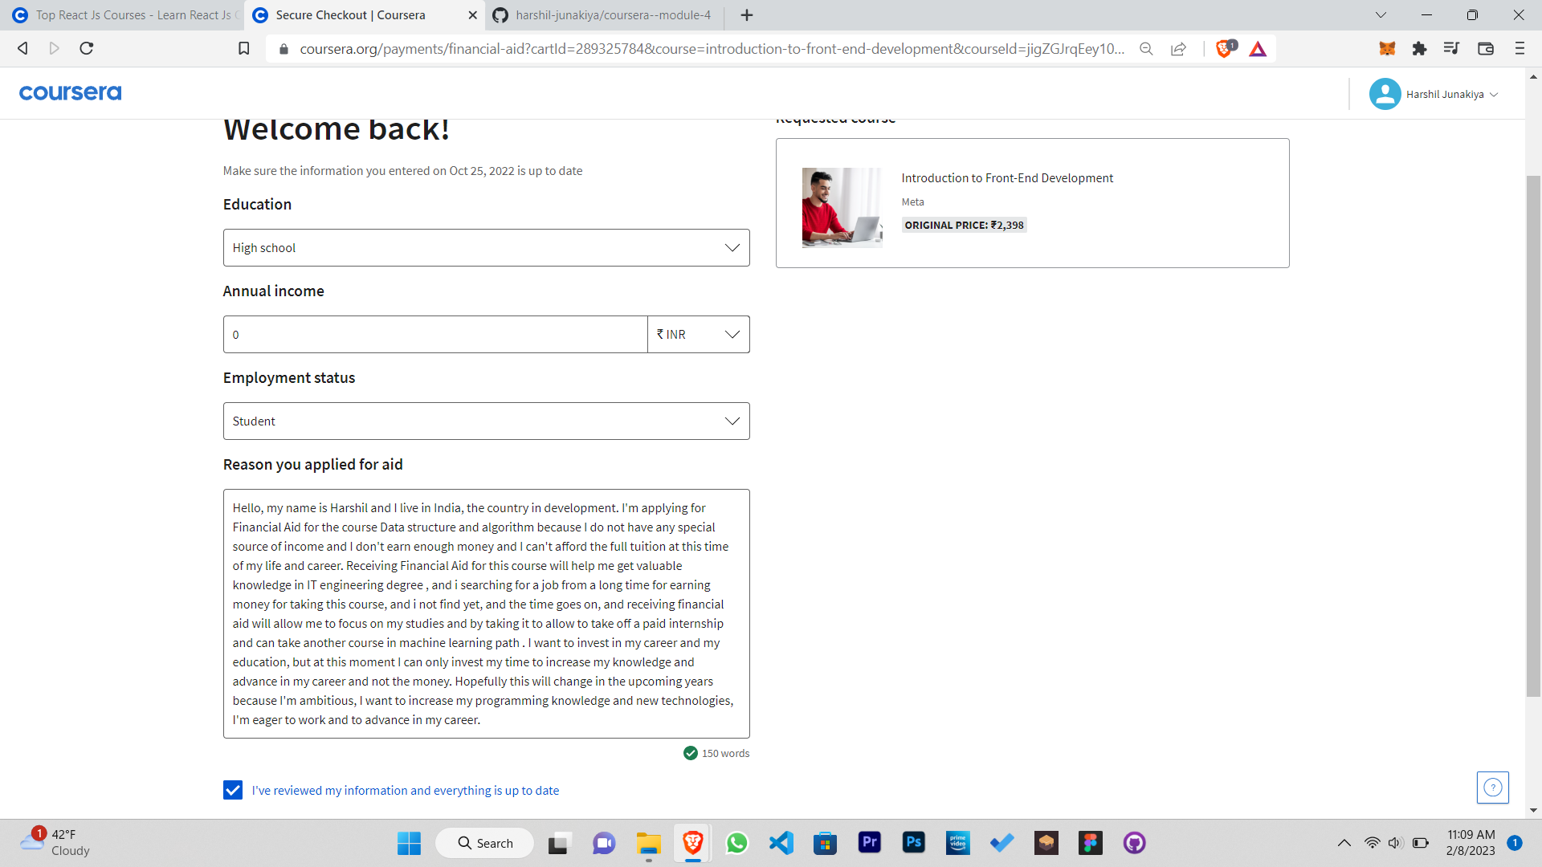Viewport: 1542px width, 867px height.
Task: Open Visual Studio Code from taskbar
Action: click(781, 843)
